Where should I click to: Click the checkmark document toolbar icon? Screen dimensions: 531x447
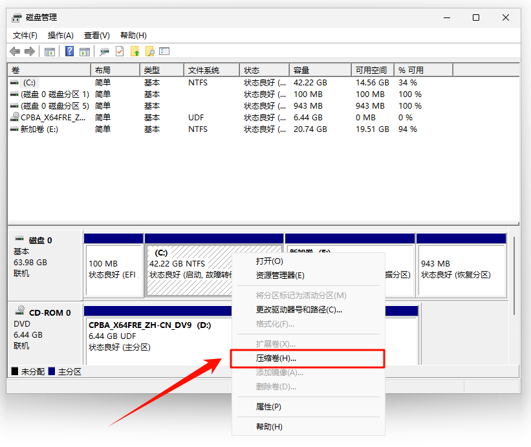(120, 52)
